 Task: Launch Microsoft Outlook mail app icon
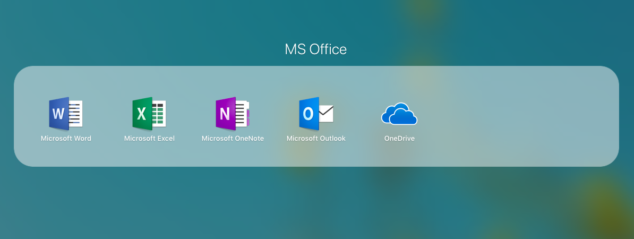pyautogui.click(x=316, y=114)
